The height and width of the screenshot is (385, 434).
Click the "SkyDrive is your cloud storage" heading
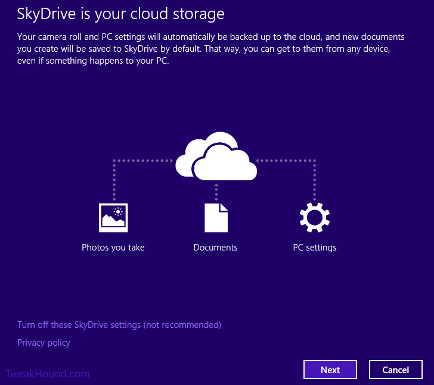(x=120, y=13)
